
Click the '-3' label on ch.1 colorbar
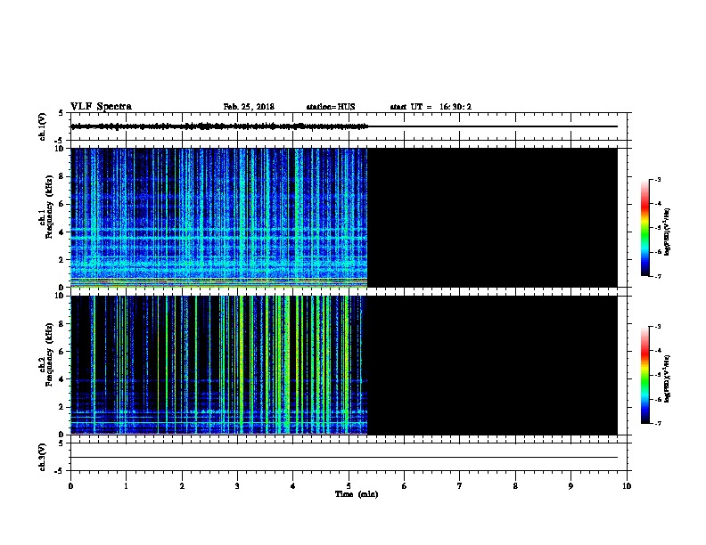(657, 179)
